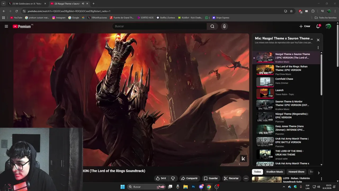Screen dimensions: 339x191
Task: Open LOTR Rohan / Rohirrim Soundtrack Suite
Action: 296,180
